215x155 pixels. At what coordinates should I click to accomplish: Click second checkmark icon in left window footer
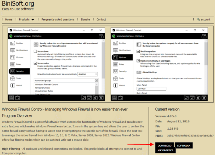point(89,98)
